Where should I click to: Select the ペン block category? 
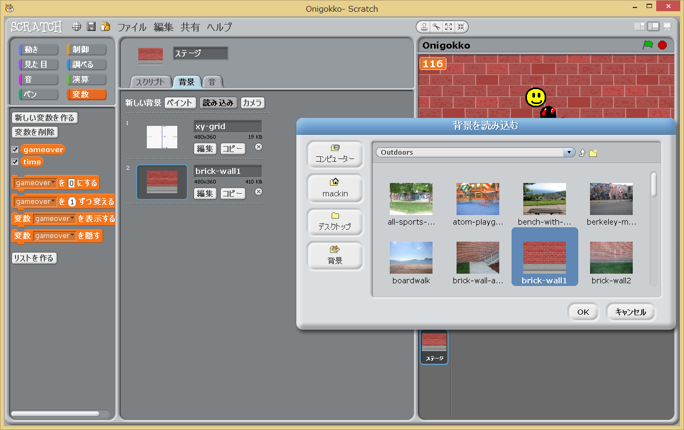[x=38, y=94]
